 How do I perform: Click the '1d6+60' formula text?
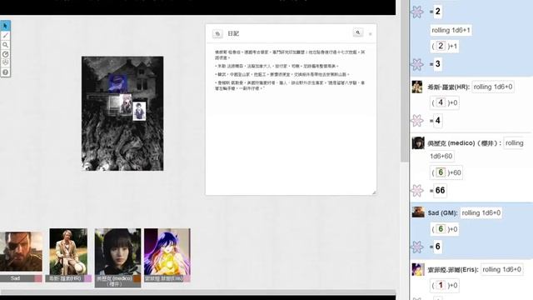tap(441, 156)
